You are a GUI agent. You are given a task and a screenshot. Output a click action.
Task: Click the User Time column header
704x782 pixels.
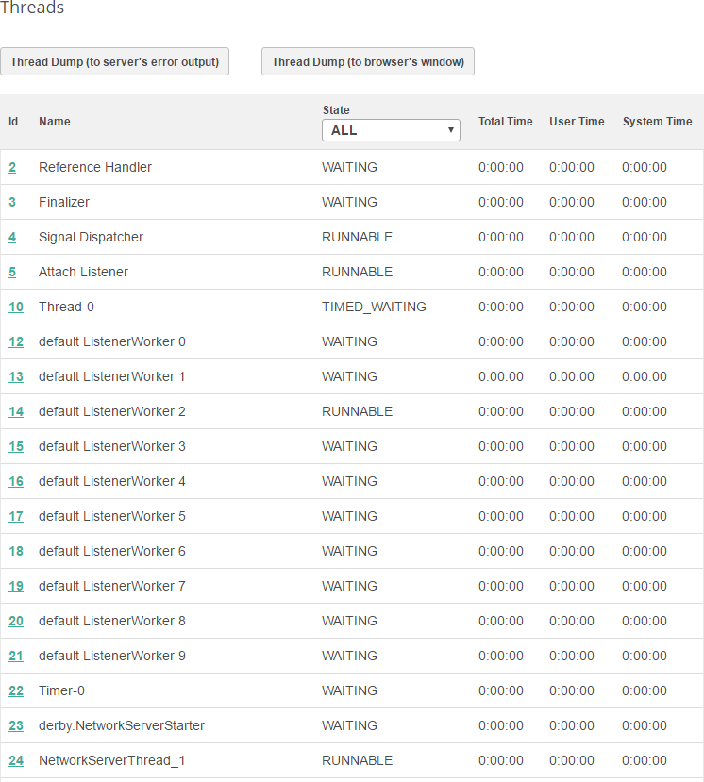(x=577, y=122)
